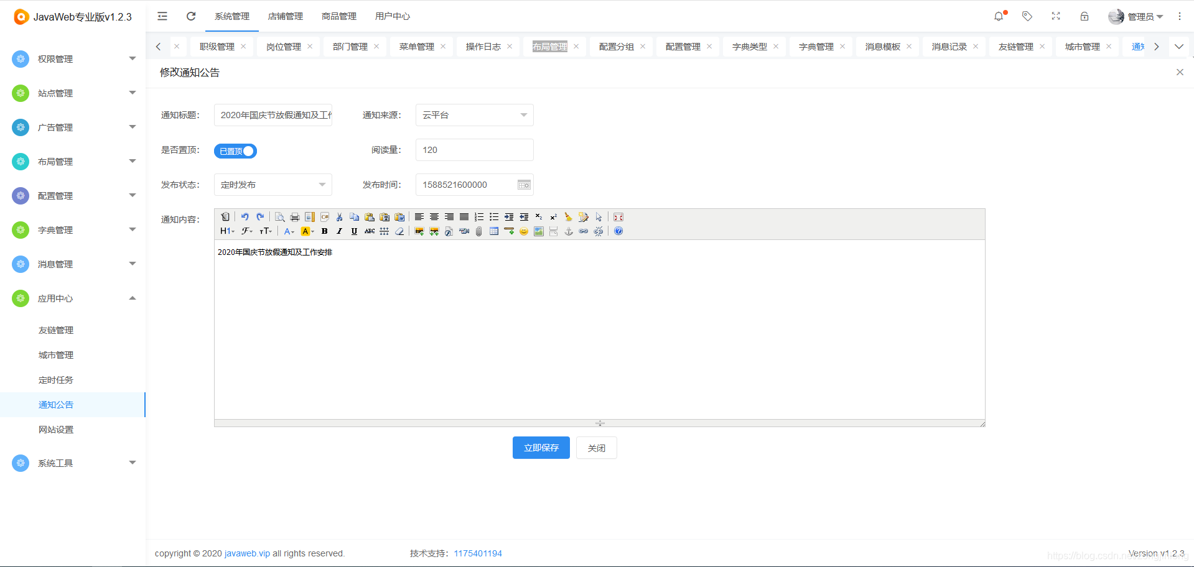Click the underline U icon
Image resolution: width=1194 pixels, height=567 pixels.
pos(355,231)
